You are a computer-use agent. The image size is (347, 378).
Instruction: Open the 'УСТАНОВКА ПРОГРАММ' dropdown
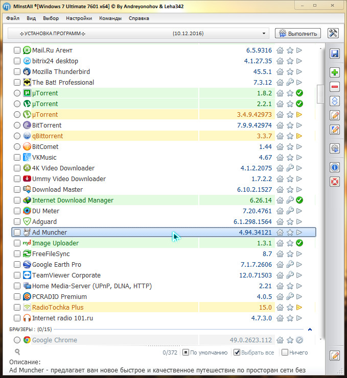(138, 33)
